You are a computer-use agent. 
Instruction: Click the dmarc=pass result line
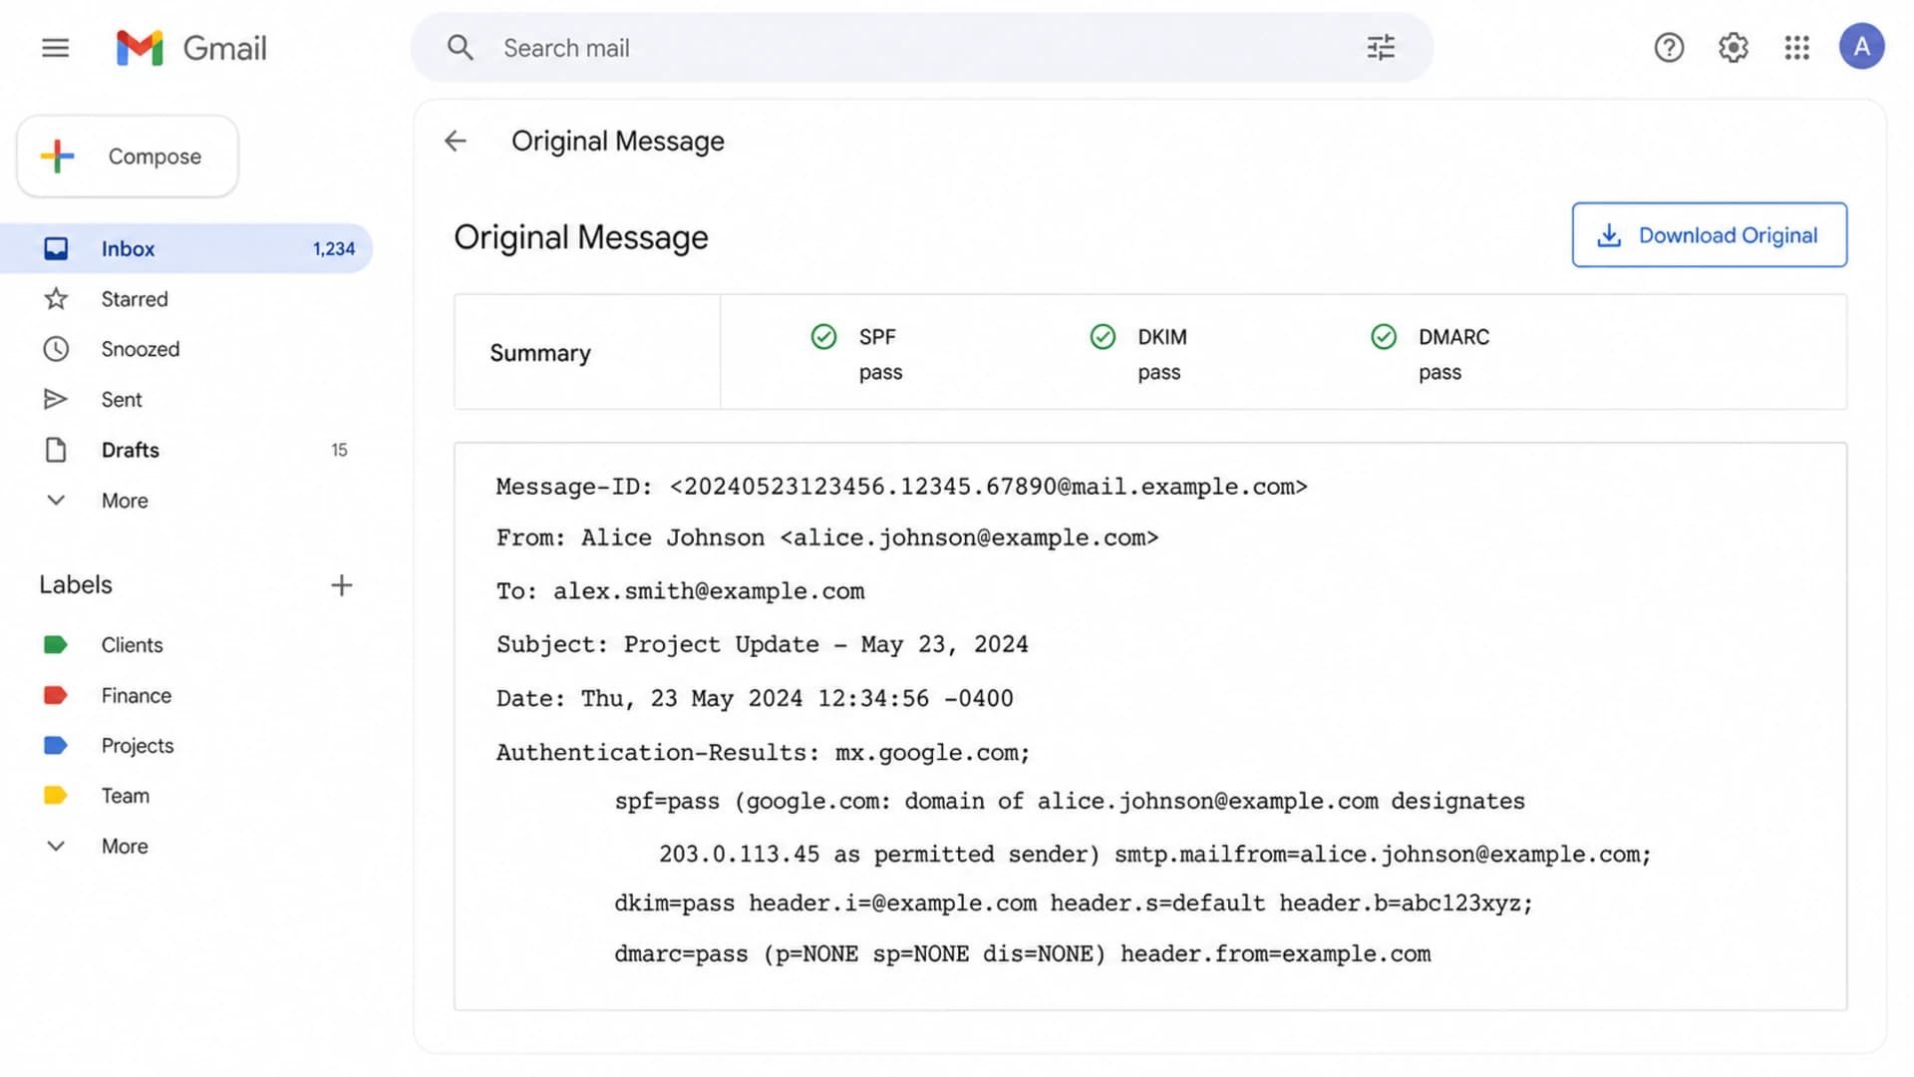tap(1023, 954)
